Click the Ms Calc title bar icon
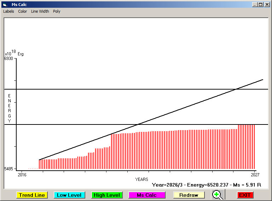 point(5,5)
